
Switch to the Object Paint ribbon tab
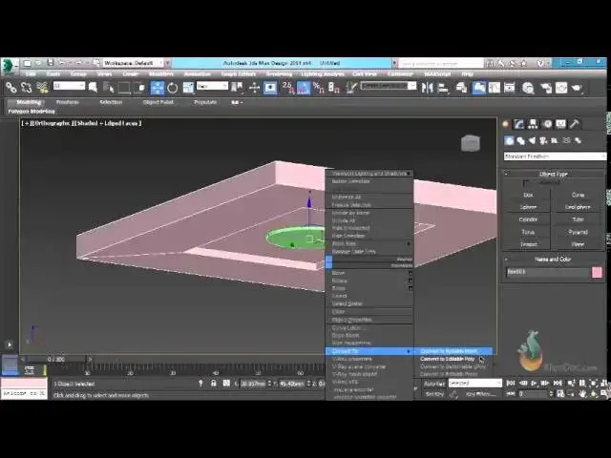click(158, 102)
